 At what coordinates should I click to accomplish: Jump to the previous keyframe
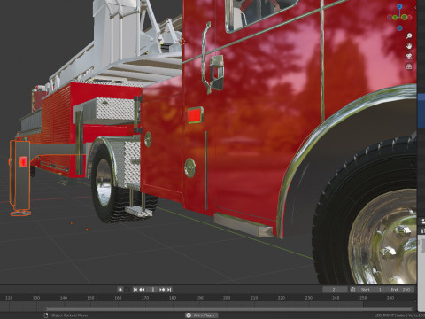pos(142,290)
